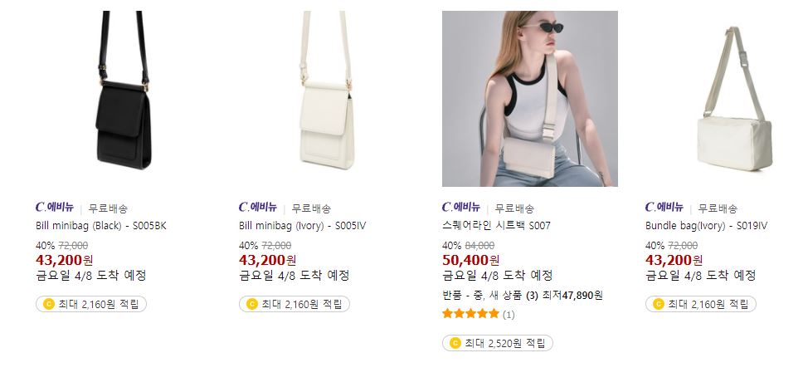
Task: Click coin icon under the Bundle bag
Action: point(658,304)
